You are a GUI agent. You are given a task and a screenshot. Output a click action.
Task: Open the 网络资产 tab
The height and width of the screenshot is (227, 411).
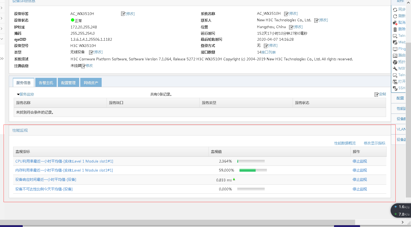coord(91,82)
